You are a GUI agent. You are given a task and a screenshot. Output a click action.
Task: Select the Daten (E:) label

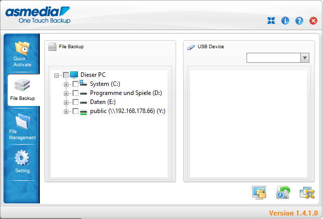103,102
